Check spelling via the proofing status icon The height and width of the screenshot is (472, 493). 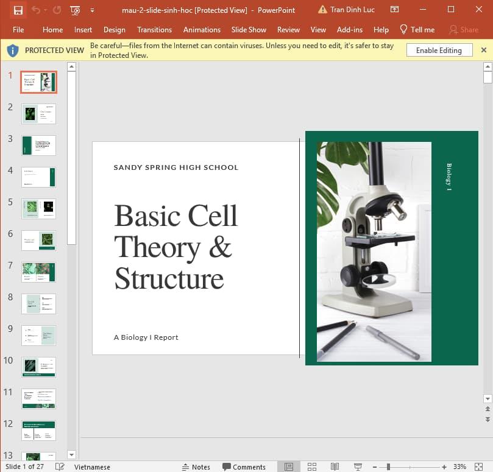pyautogui.click(x=59, y=466)
